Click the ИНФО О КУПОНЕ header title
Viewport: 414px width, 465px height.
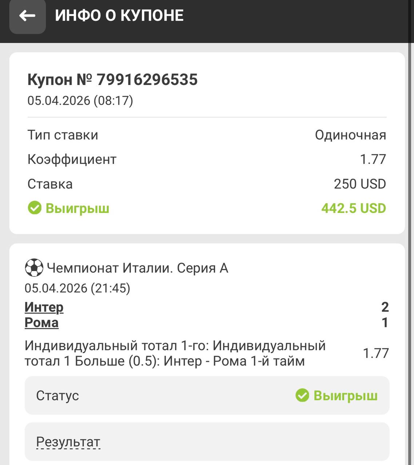[119, 16]
